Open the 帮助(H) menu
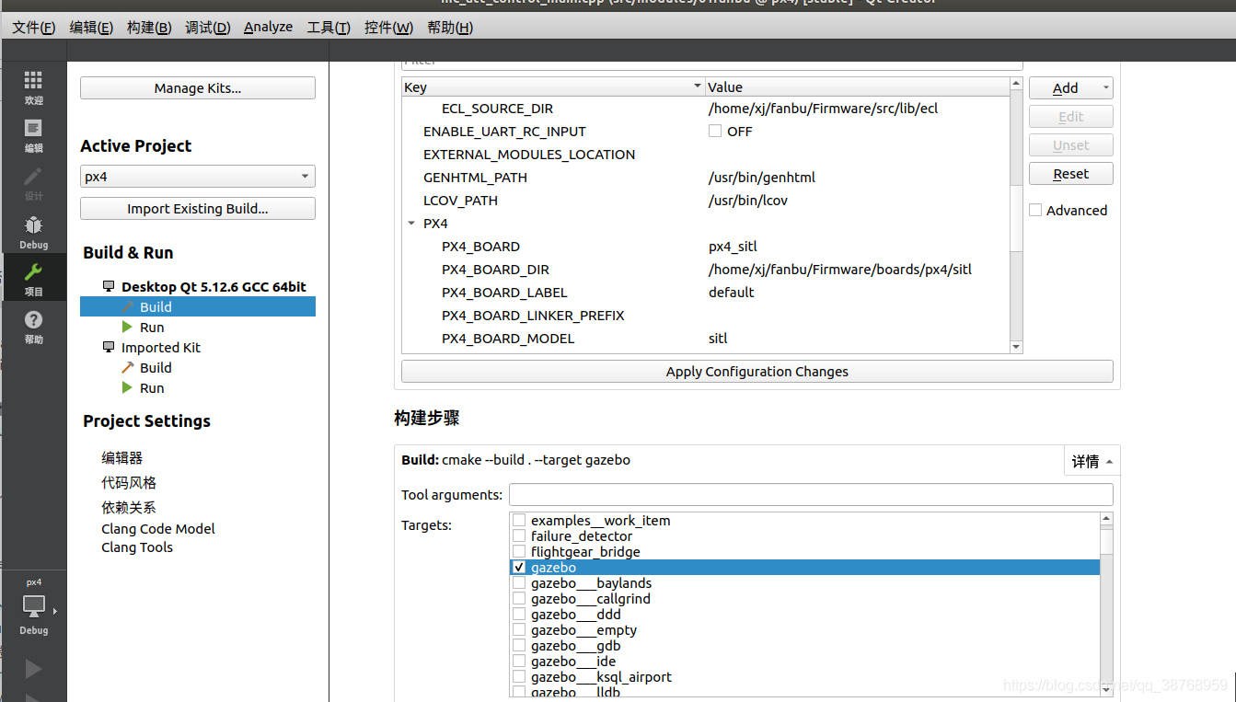 pos(450,27)
